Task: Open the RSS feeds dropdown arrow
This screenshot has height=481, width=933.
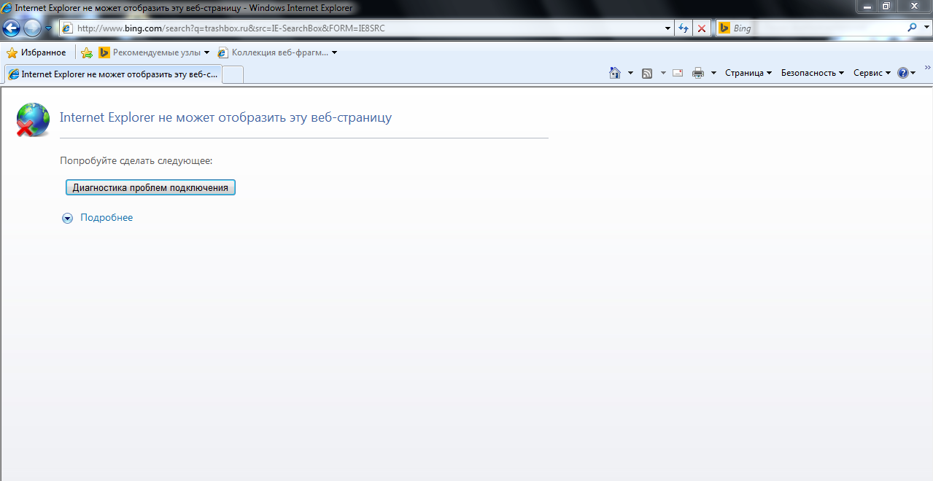Action: coord(663,73)
